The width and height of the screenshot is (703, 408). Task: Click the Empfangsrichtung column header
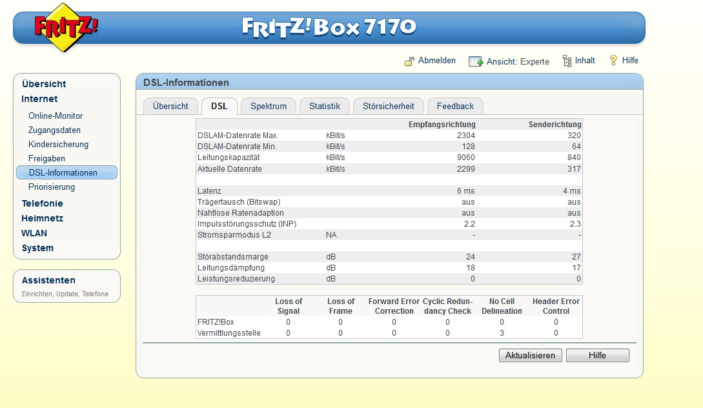tap(442, 124)
